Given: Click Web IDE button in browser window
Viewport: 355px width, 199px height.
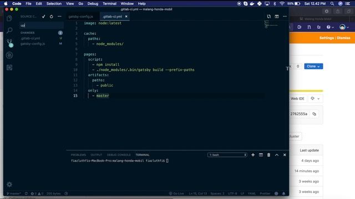Looking at the screenshot, I should pos(297,98).
